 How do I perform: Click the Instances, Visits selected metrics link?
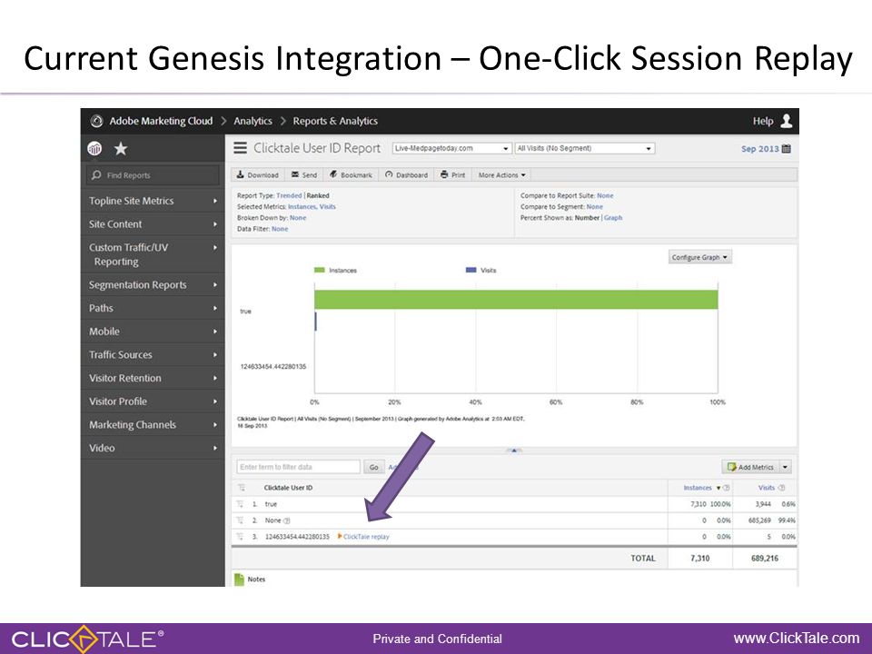click(x=312, y=207)
